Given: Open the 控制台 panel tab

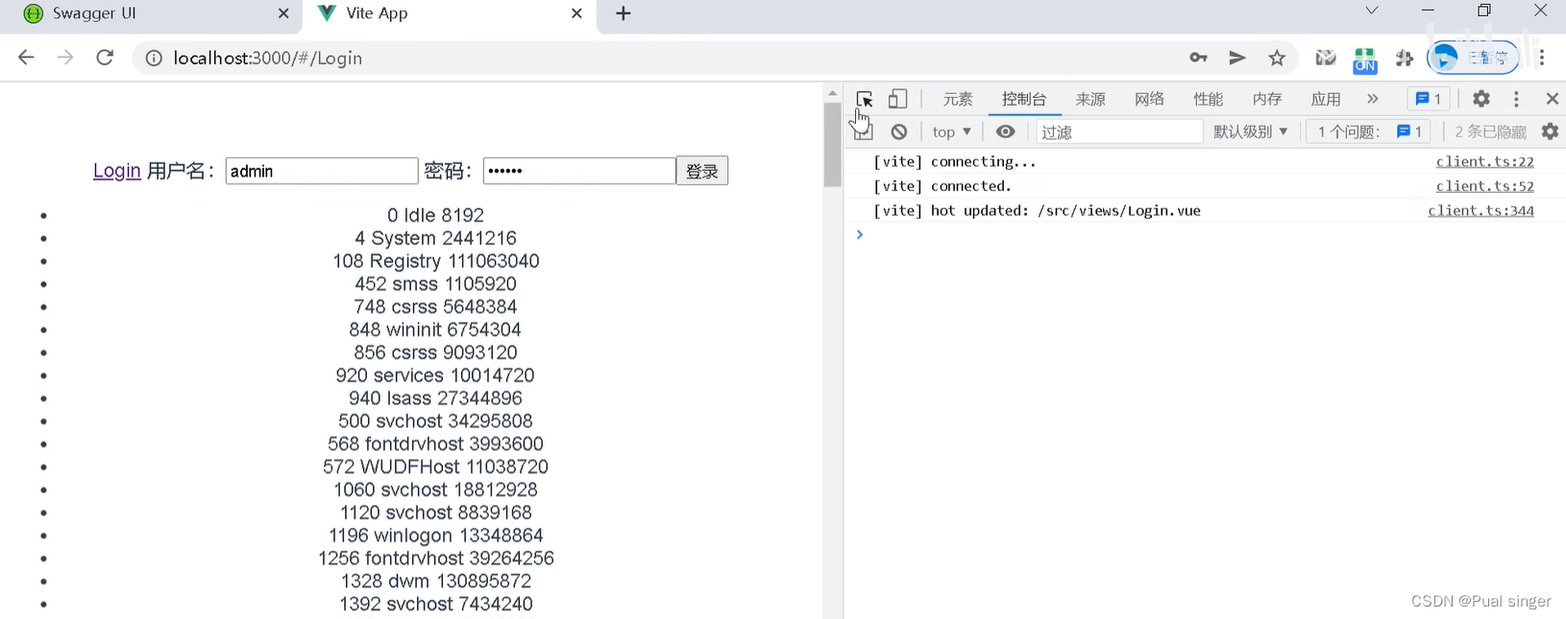Looking at the screenshot, I should [x=1023, y=99].
